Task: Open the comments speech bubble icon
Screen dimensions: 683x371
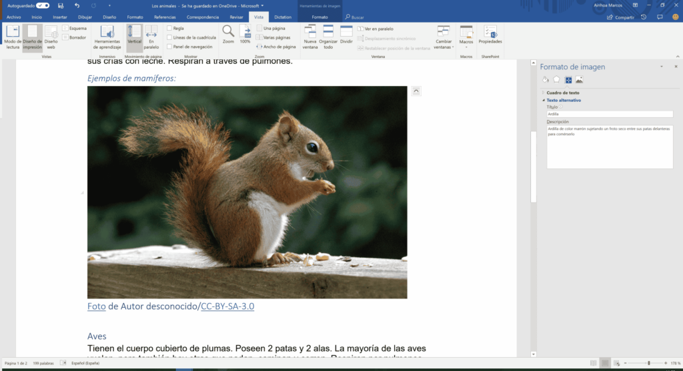Action: pos(660,17)
